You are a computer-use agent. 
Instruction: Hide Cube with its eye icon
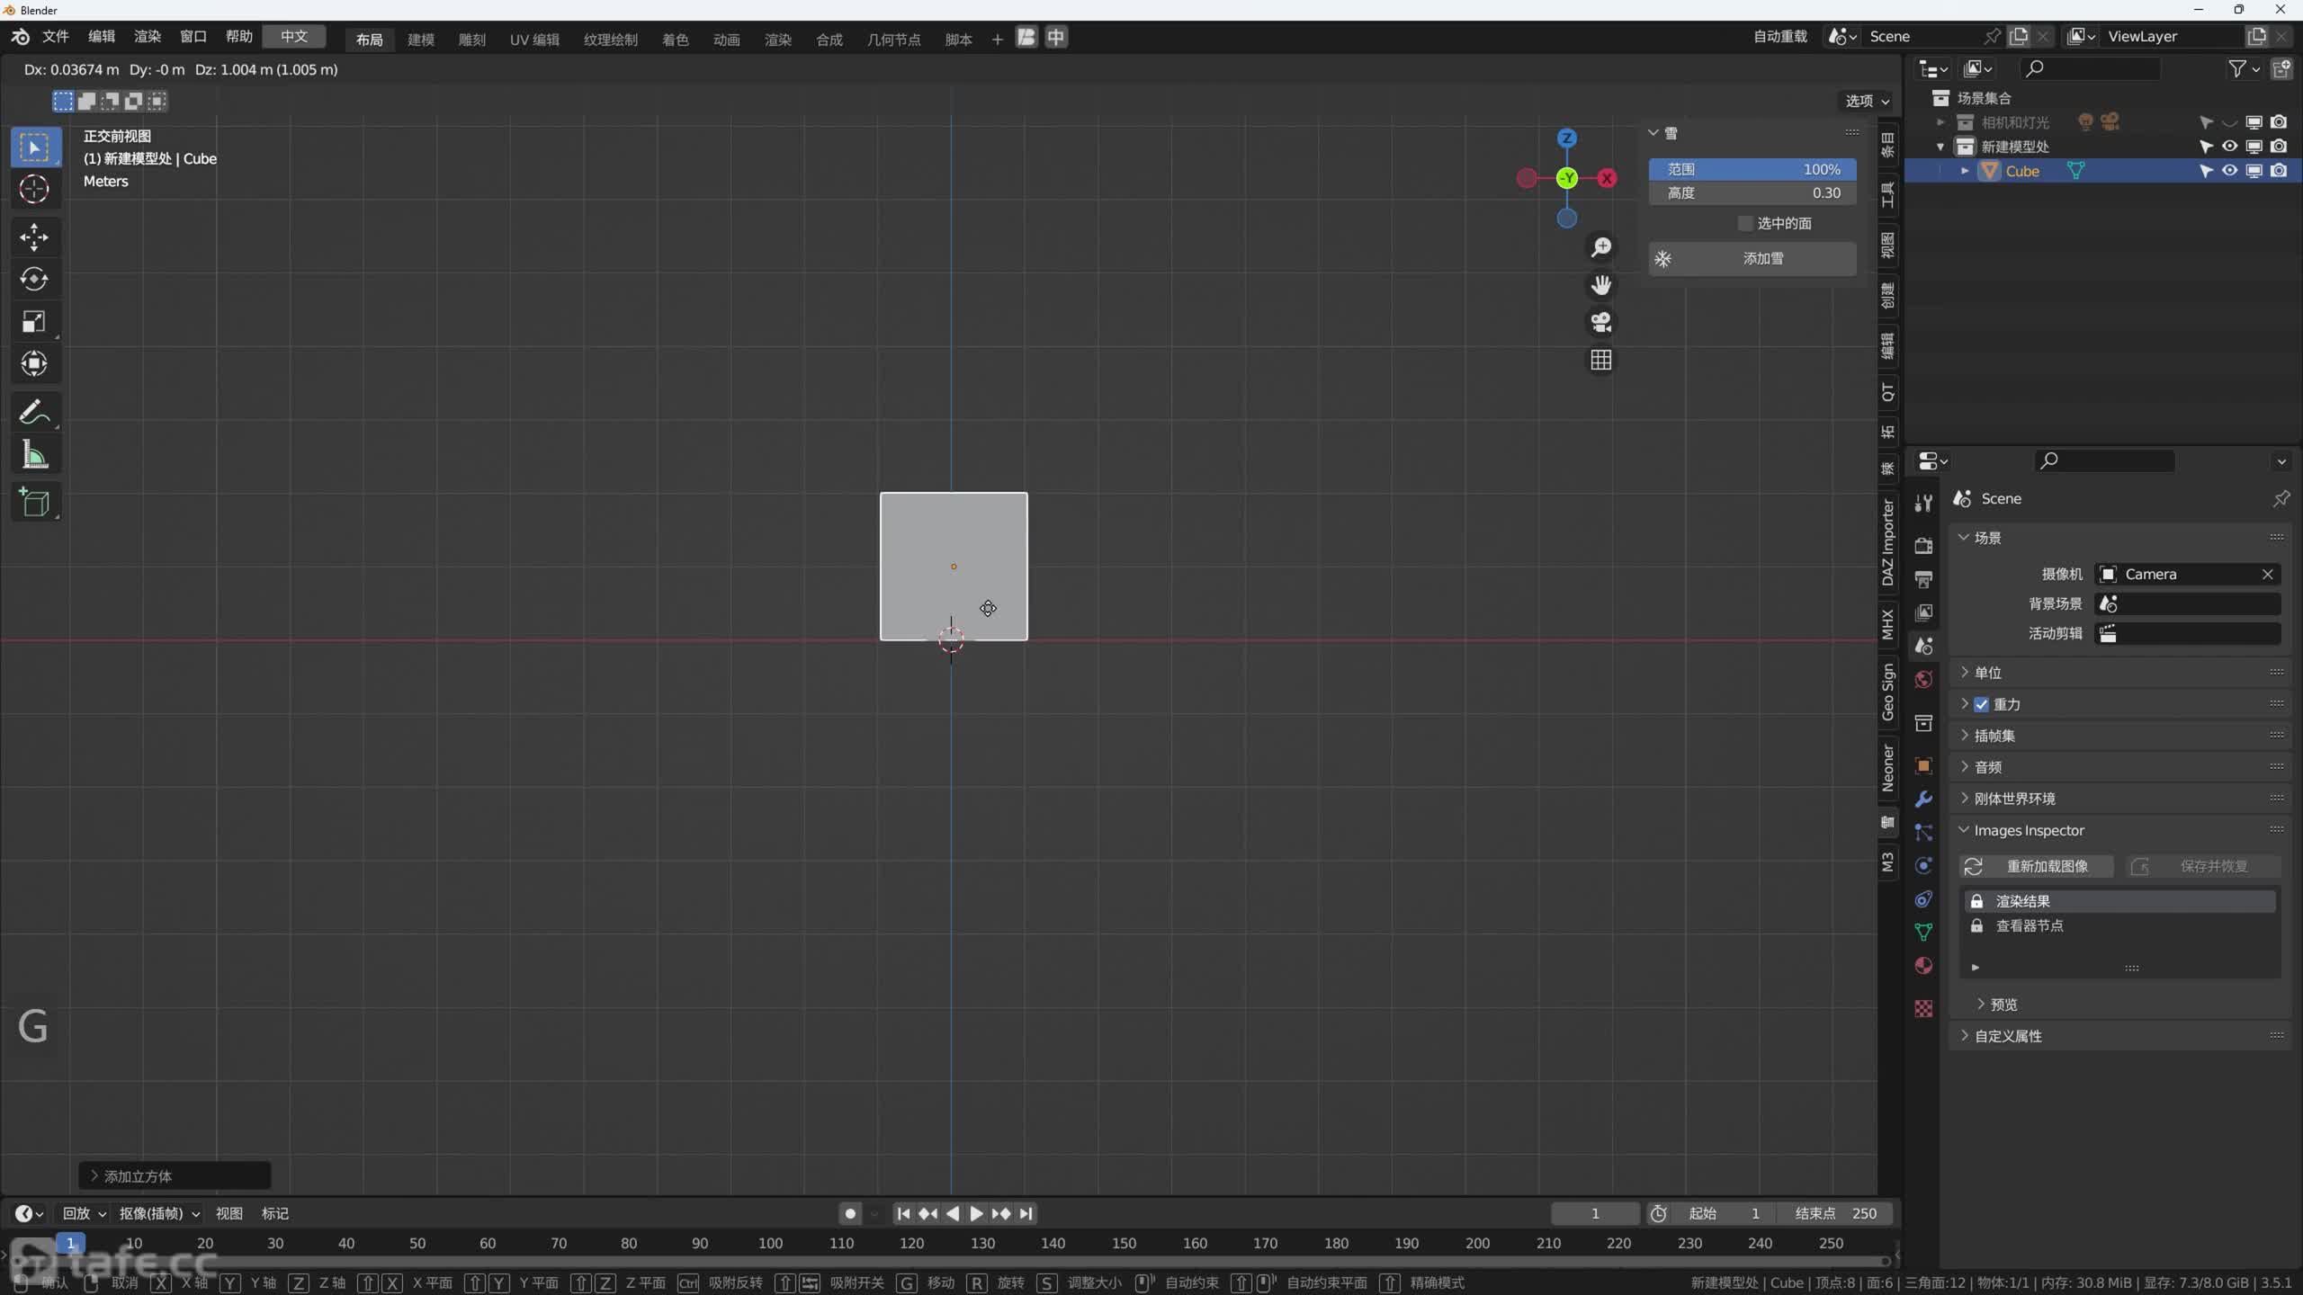(2230, 171)
